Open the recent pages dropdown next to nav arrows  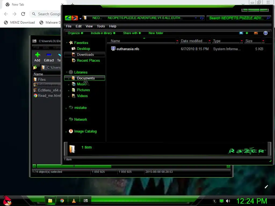tap(80, 19)
